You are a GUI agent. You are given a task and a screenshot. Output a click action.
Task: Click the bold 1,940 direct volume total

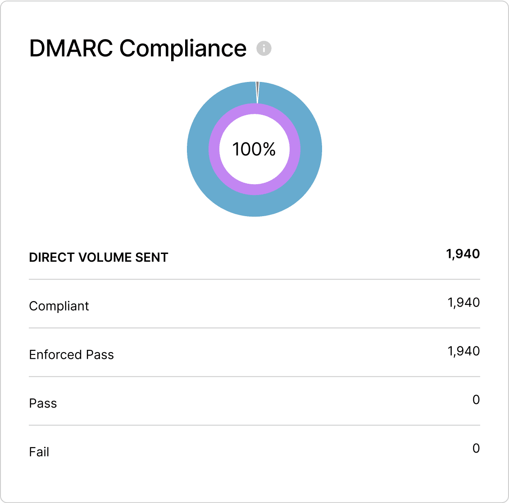[463, 254]
